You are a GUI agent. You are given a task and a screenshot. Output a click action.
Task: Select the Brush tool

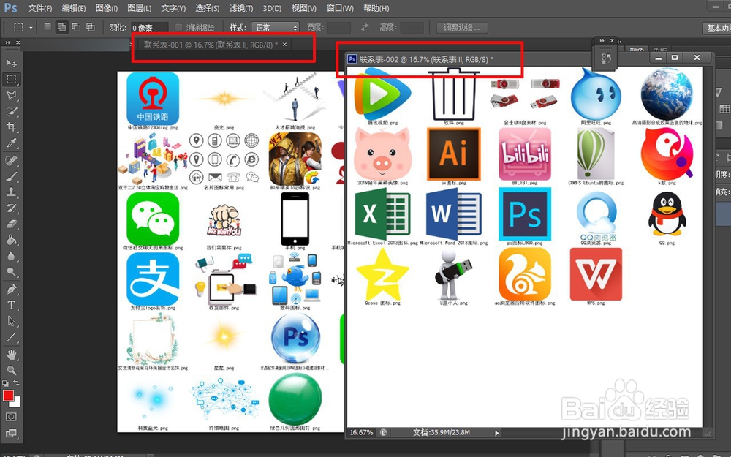point(11,177)
